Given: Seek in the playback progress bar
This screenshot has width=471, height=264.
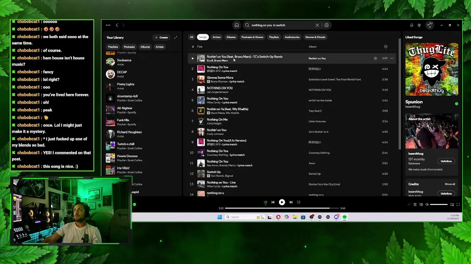Looking at the screenshot, I should (x=282, y=208).
